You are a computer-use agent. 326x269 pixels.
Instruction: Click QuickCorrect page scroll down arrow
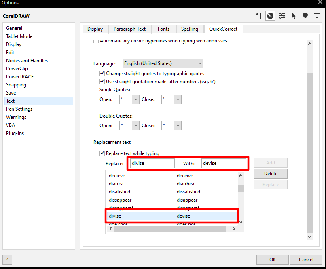click(309, 237)
